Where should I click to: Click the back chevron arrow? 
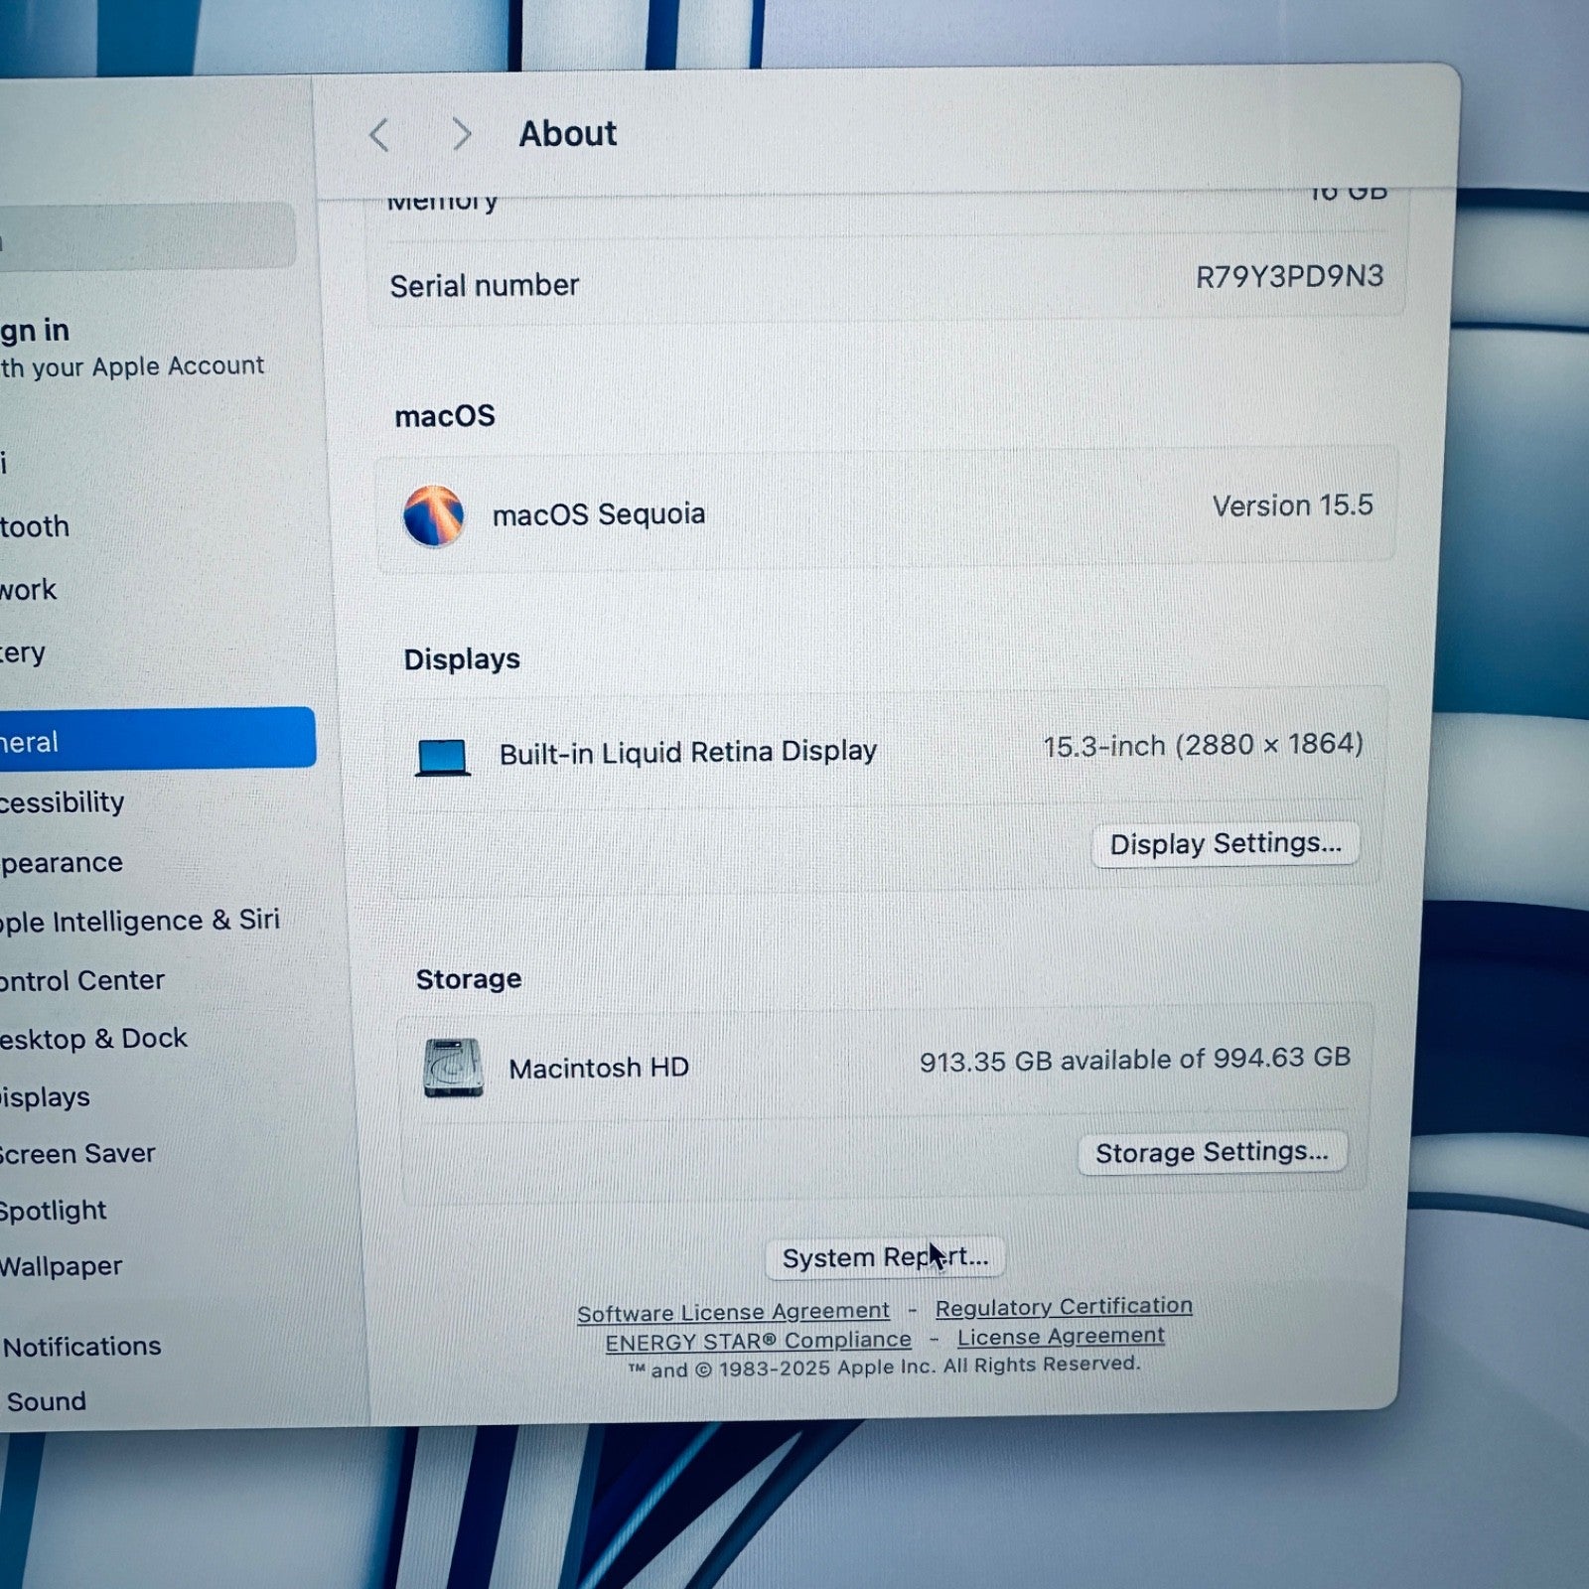click(379, 135)
